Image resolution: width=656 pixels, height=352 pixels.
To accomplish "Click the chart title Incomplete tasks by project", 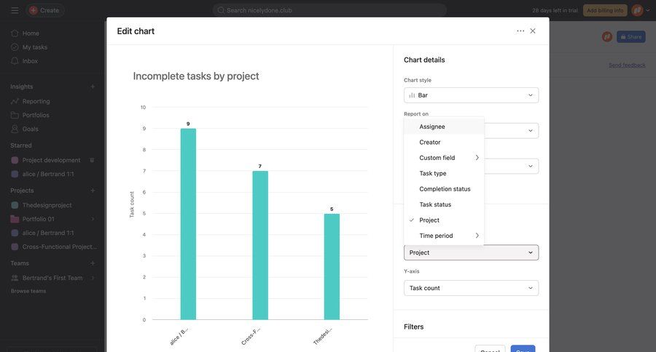I will pyautogui.click(x=196, y=76).
